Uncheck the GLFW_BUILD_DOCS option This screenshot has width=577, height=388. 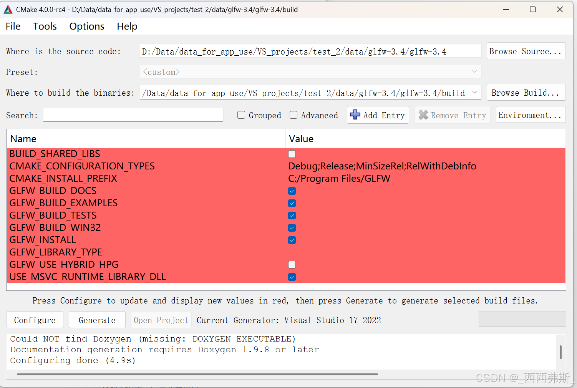tap(292, 191)
